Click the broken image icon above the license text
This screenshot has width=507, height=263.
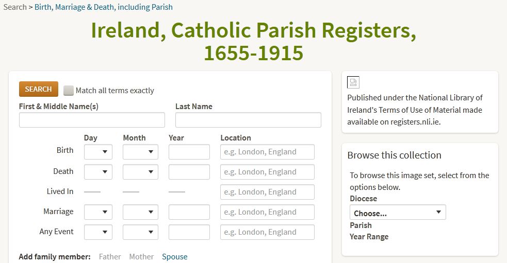353,82
